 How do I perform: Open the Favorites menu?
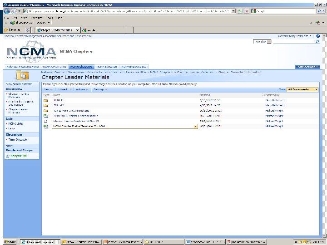[36, 18]
